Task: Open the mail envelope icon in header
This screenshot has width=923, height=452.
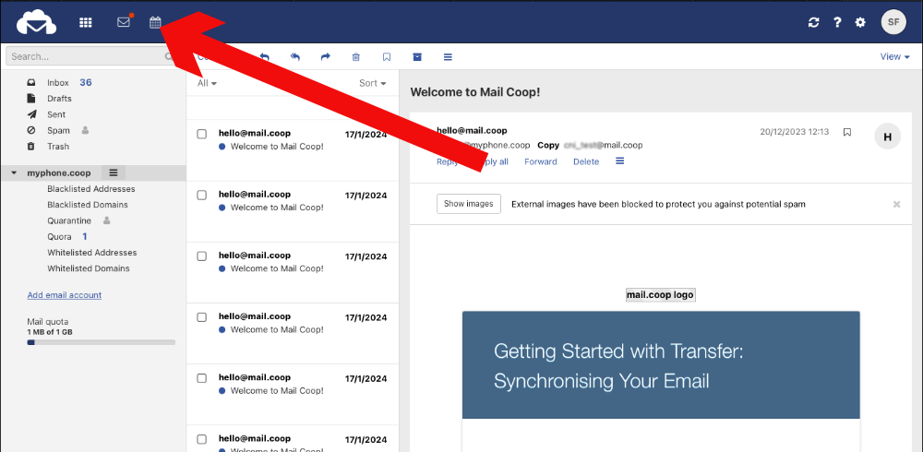Action: [124, 22]
